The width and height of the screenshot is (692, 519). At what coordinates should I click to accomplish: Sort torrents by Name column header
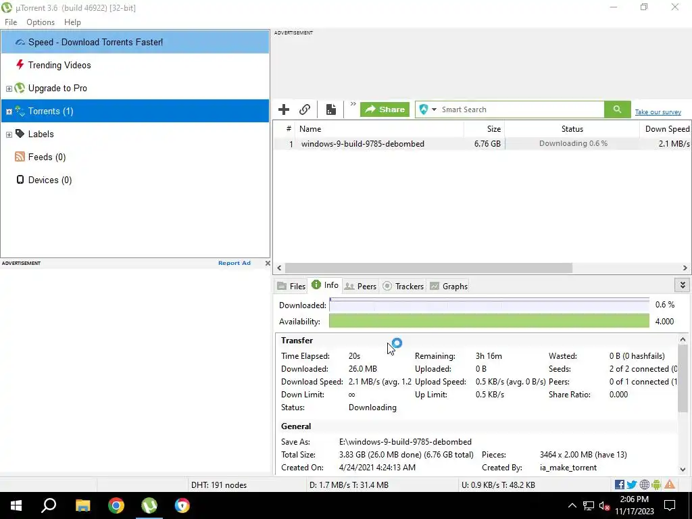tap(380, 129)
